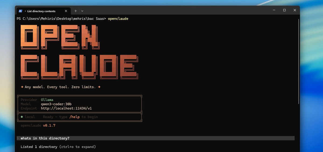This screenshot has height=152, width=323.
Task: Click the 'Ready — type' status text
Action: click(55, 117)
